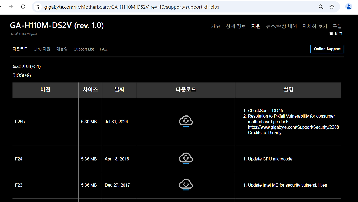Switch to the Support List sub-tab

[84, 49]
